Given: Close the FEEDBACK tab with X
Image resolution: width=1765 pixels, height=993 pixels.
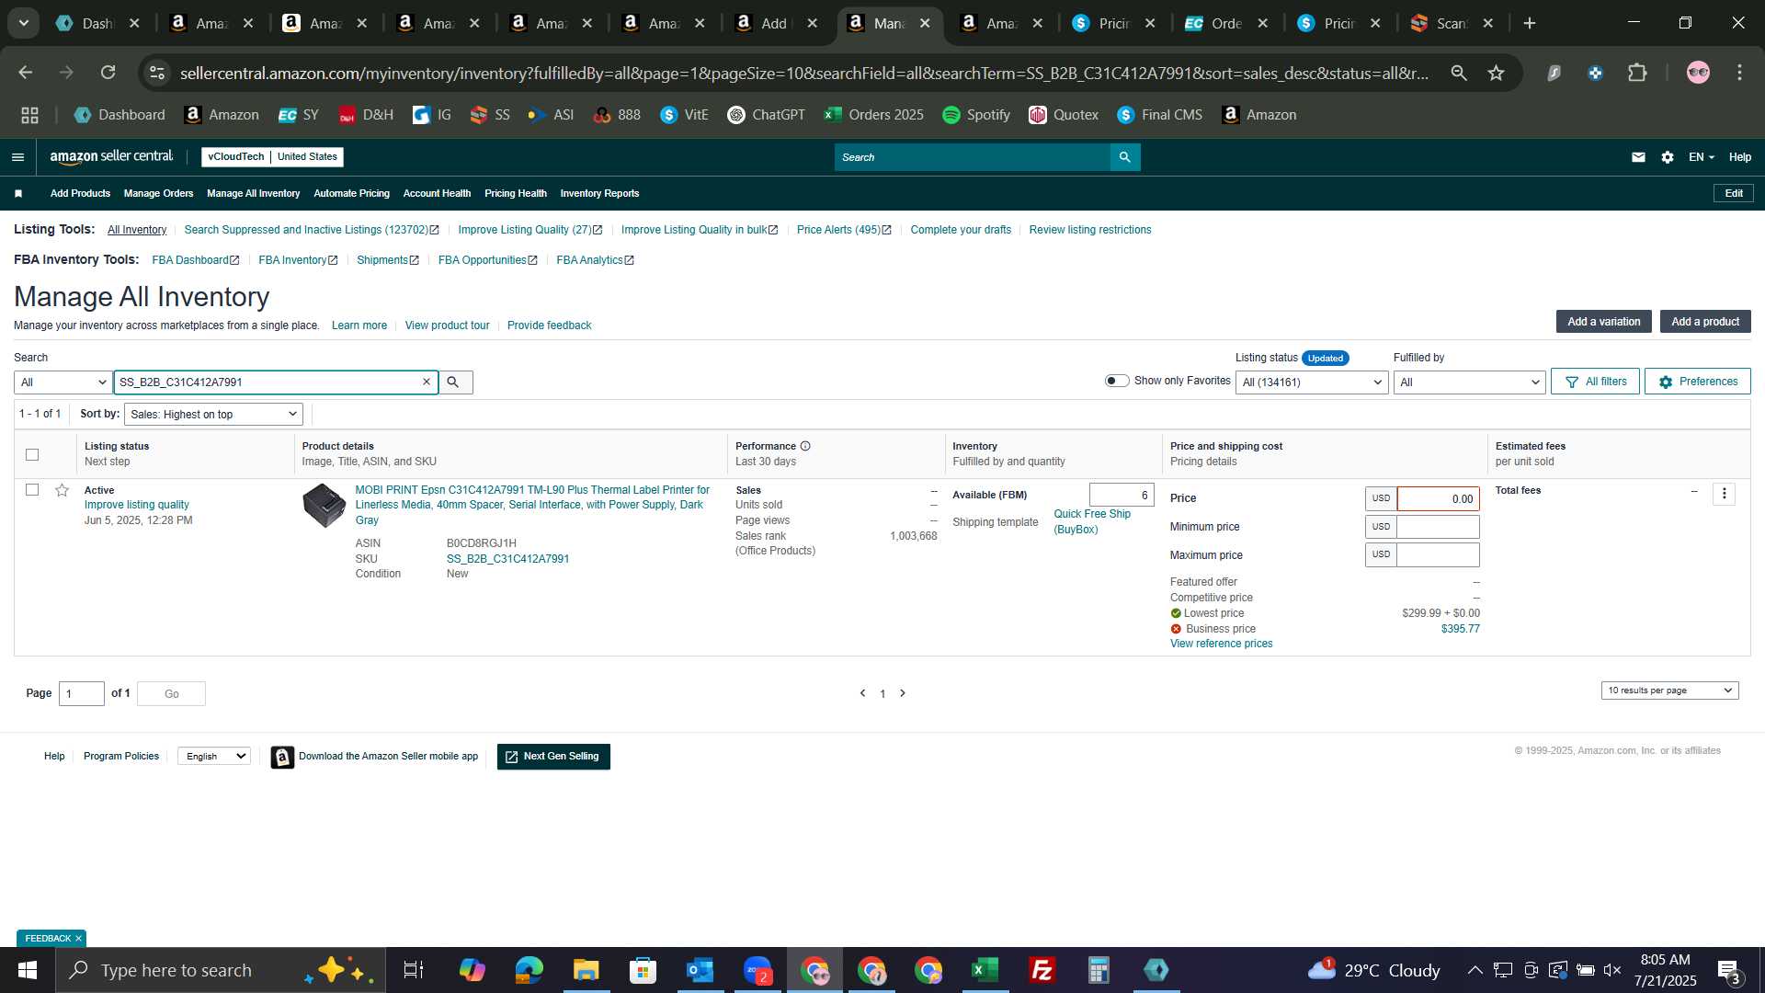Looking at the screenshot, I should (78, 939).
